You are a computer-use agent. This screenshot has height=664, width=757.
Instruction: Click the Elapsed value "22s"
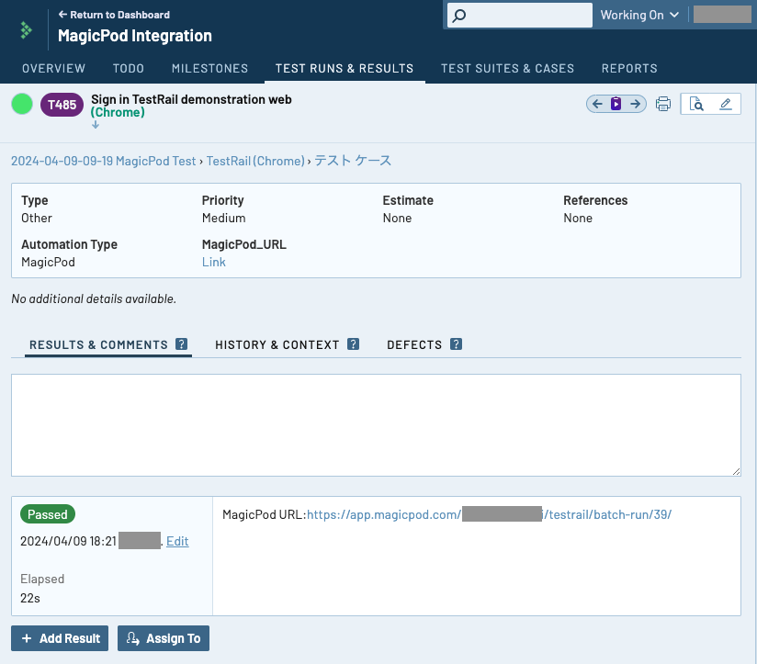[30, 599]
